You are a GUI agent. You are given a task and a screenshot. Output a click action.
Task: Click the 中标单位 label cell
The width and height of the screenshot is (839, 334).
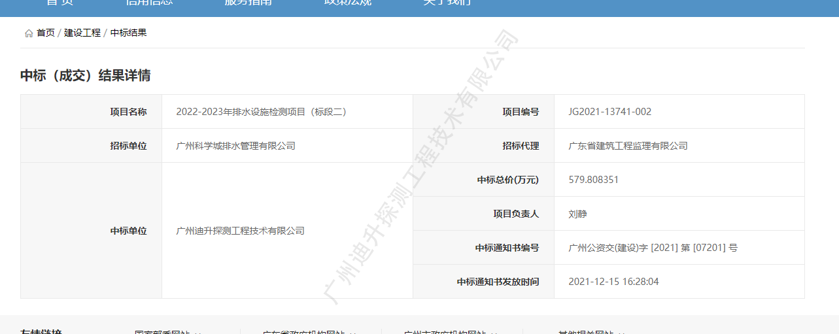click(92, 231)
